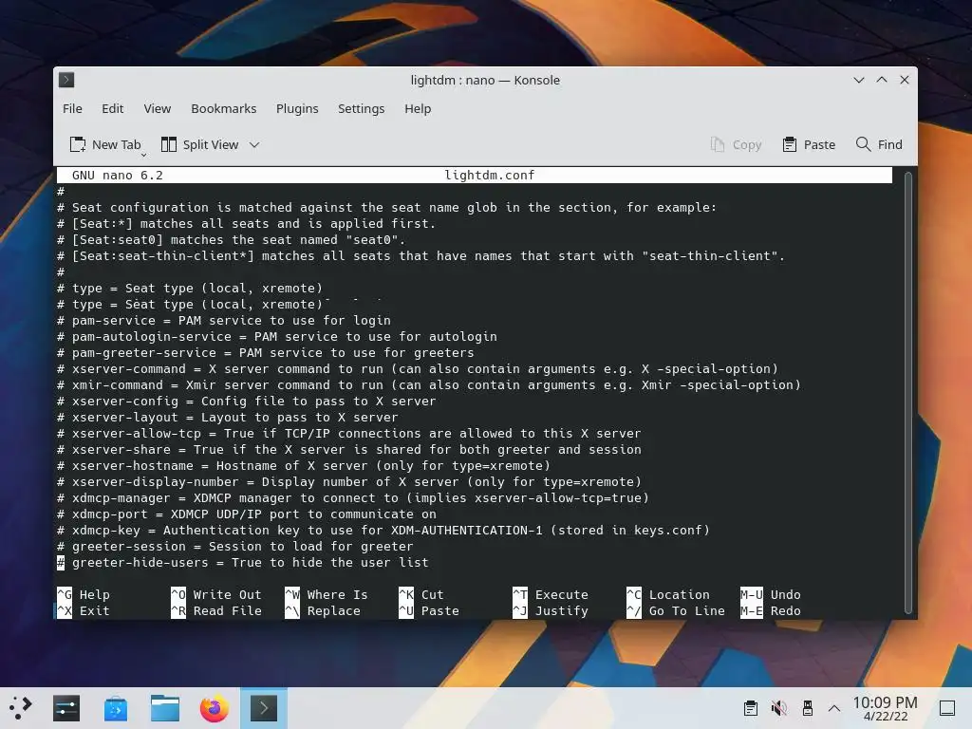
Task: Open the Find search tool
Action: pos(879,144)
